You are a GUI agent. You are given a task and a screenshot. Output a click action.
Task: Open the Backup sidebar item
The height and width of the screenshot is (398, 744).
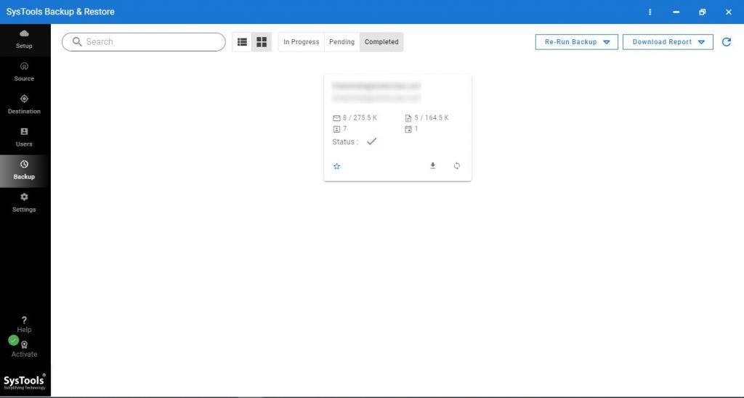(24, 170)
